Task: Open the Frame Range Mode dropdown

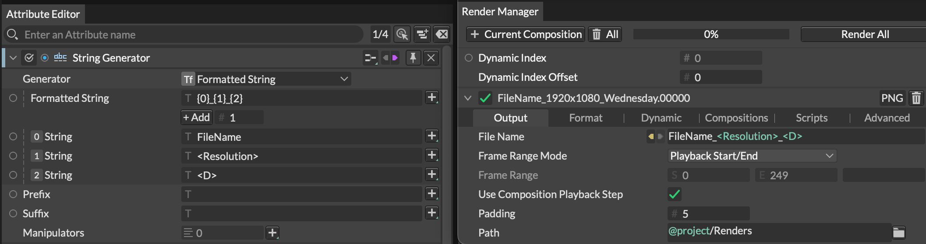Action: (x=752, y=156)
